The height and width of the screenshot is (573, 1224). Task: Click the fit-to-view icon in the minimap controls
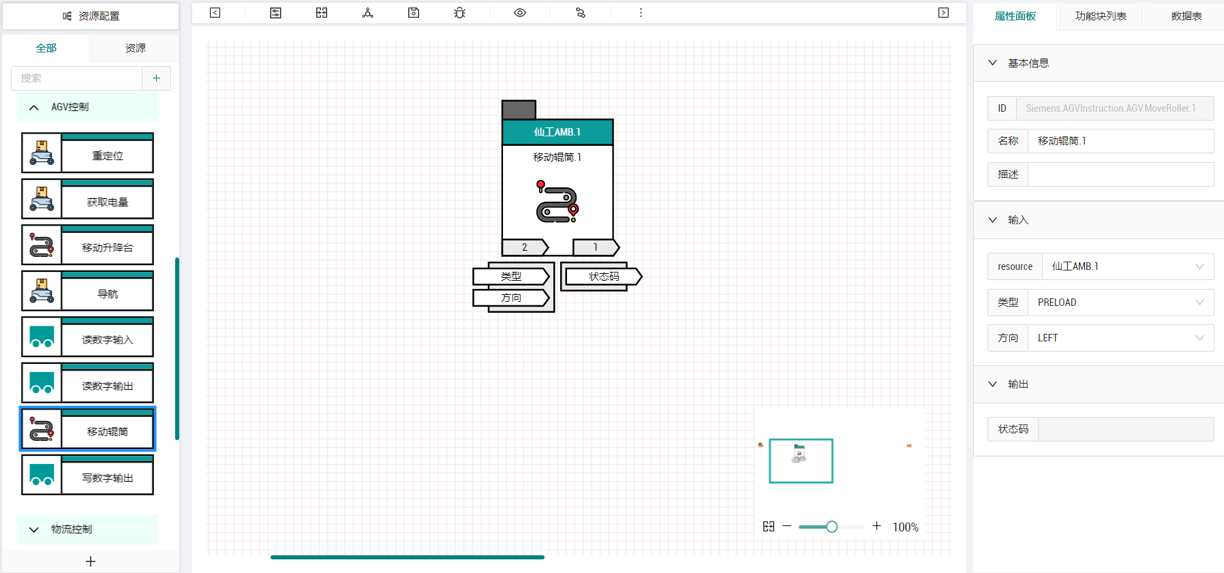(x=769, y=527)
